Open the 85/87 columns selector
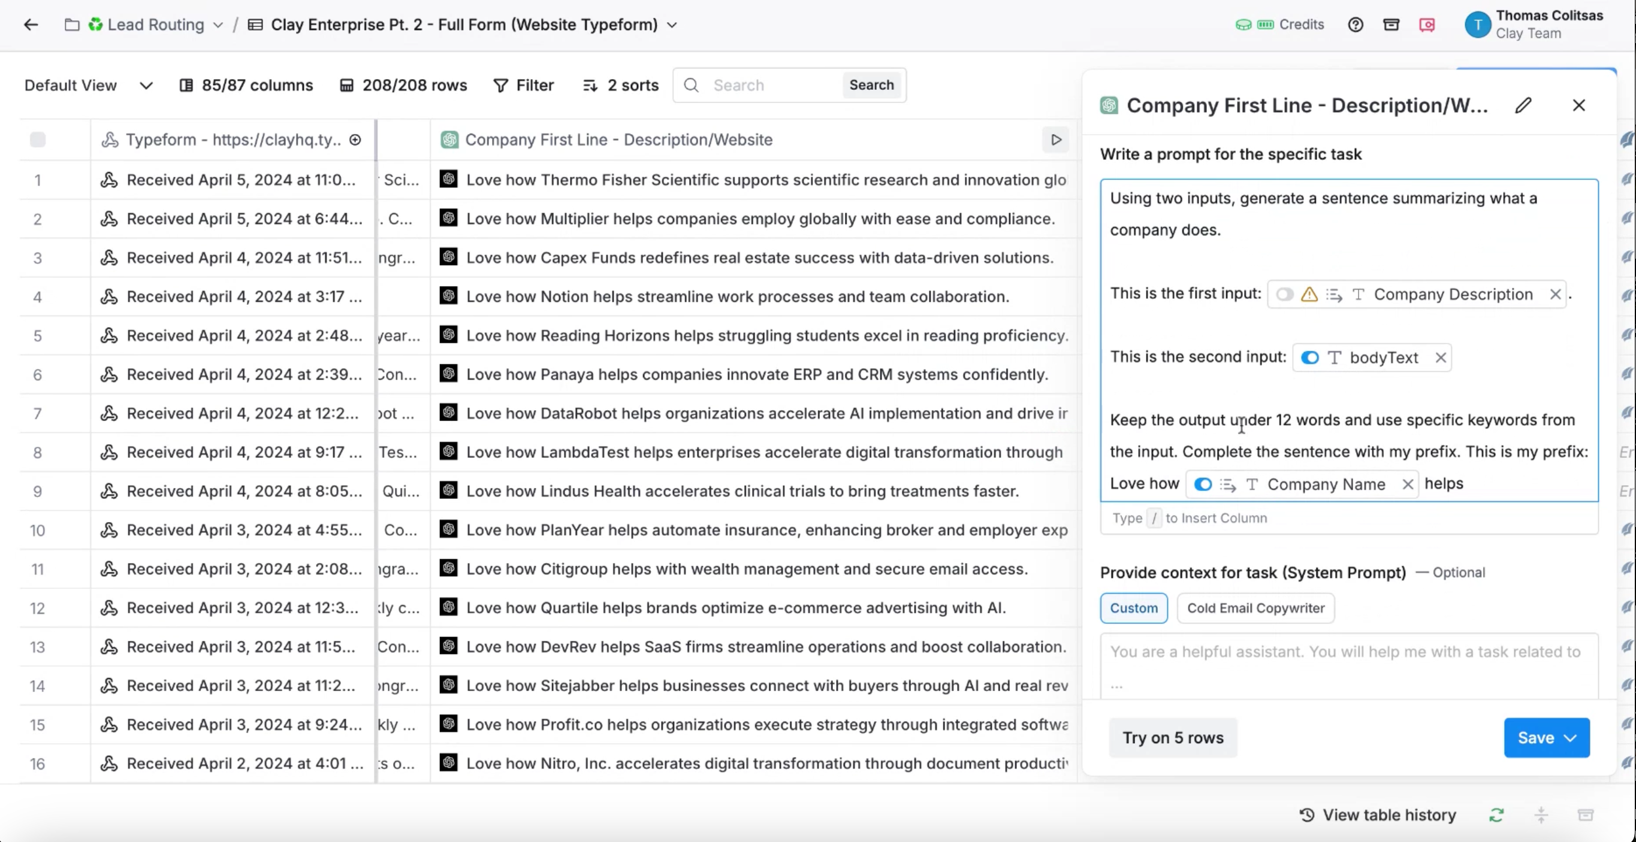Image resolution: width=1636 pixels, height=842 pixels. point(246,85)
